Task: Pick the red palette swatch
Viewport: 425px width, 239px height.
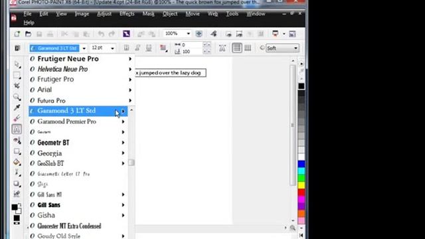Action: coord(301,192)
